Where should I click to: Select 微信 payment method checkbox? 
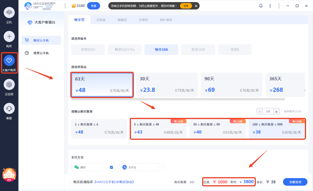111,167
